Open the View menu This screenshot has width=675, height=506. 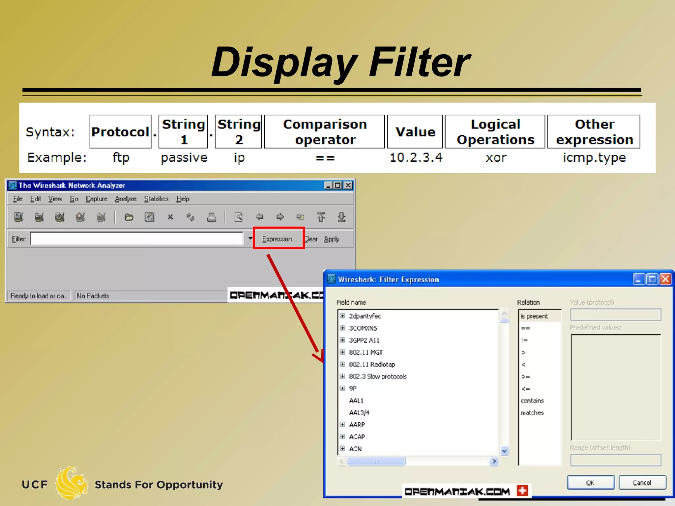[x=55, y=199]
